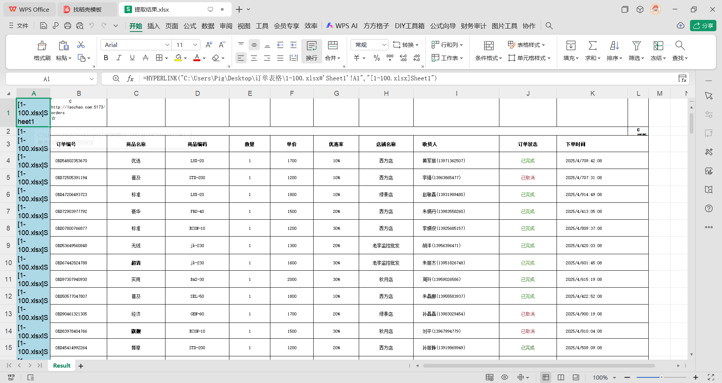The width and height of the screenshot is (722, 383).
Task: Expand the Name Box dropdown arrow
Action: (x=91, y=79)
